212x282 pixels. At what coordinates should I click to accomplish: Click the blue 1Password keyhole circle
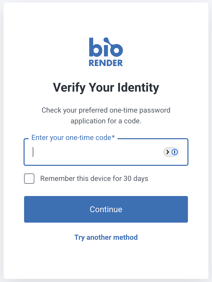pos(175,152)
